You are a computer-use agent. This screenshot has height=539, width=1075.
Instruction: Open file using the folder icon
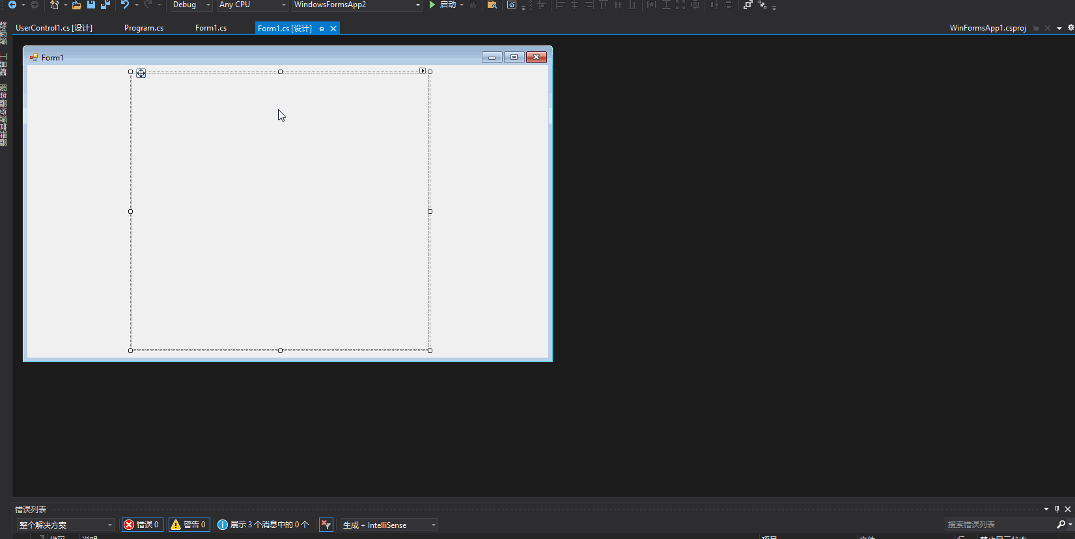[x=76, y=5]
